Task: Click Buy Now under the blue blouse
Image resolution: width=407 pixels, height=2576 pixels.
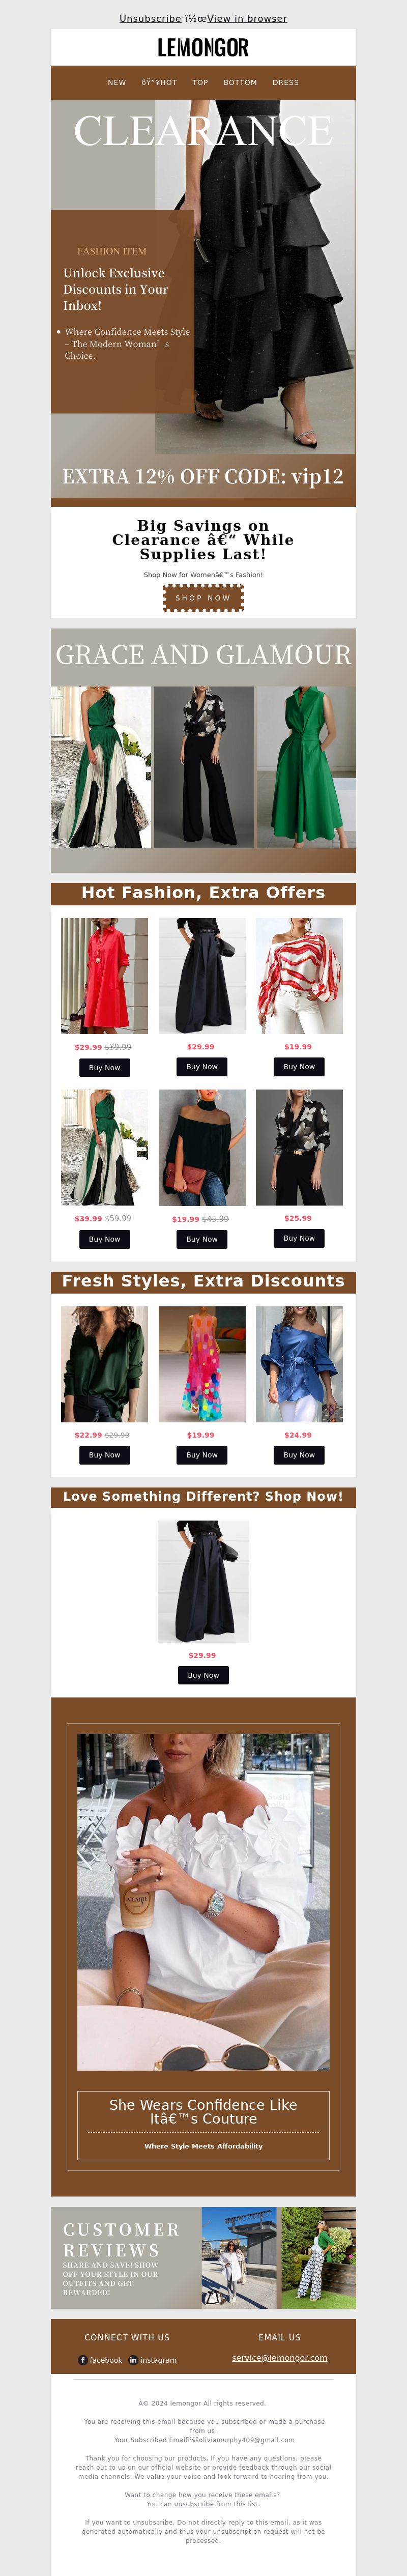Action: coord(299,1455)
